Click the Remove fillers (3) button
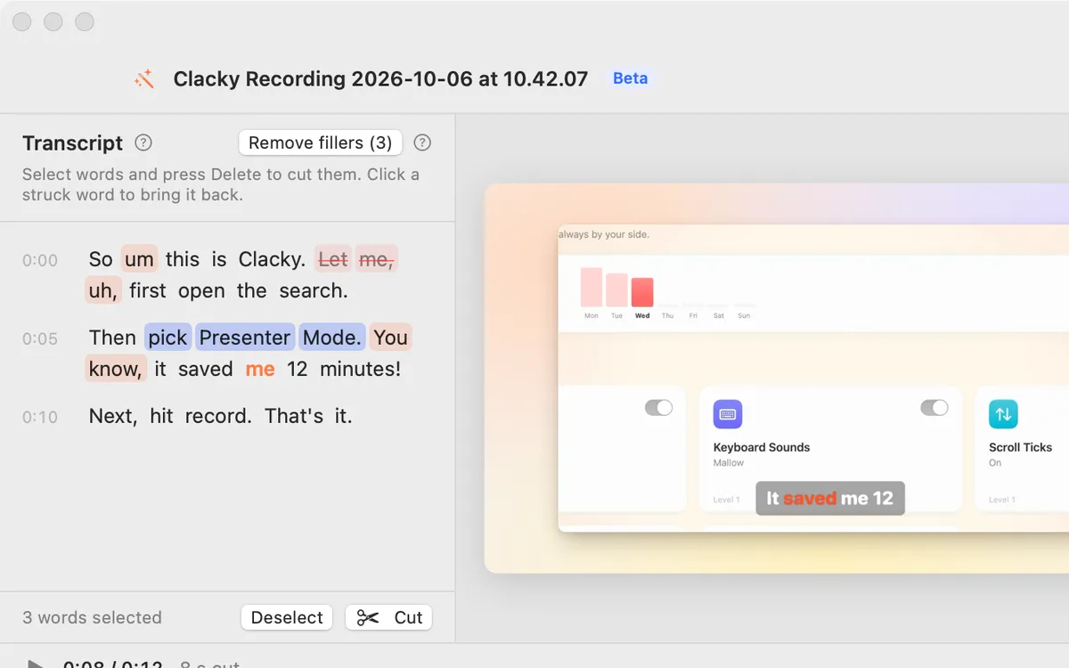 321,143
